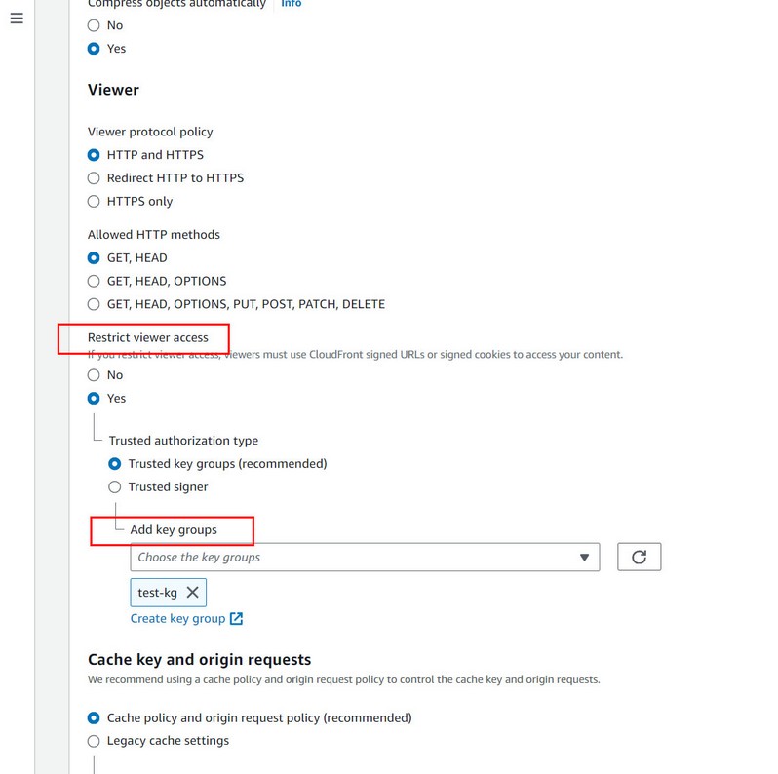Click the external link icon beside Create key group
The height and width of the screenshot is (774, 778).
pyautogui.click(x=236, y=619)
